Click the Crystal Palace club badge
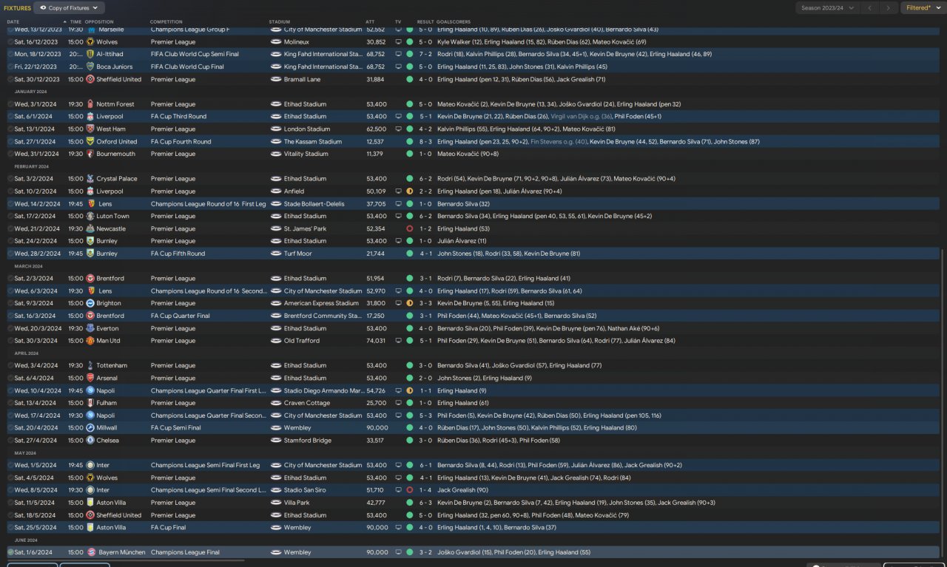Screen dimensions: 947x567 click(90, 179)
